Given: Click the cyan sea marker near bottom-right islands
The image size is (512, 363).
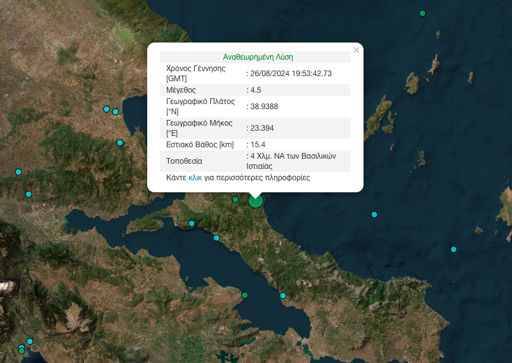Looking at the screenshot, I should (454, 249).
